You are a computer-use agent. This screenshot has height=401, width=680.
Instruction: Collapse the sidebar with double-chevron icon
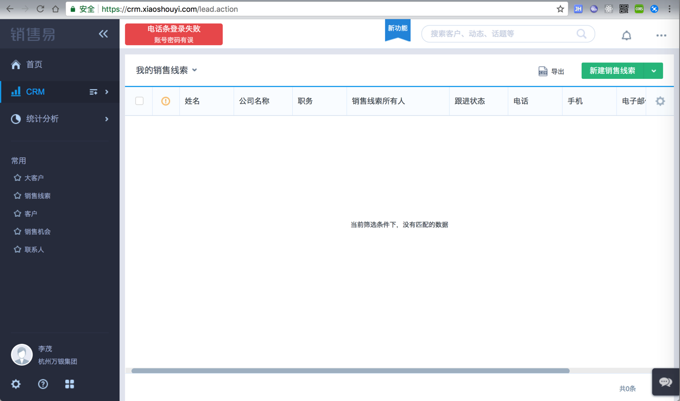coord(103,34)
